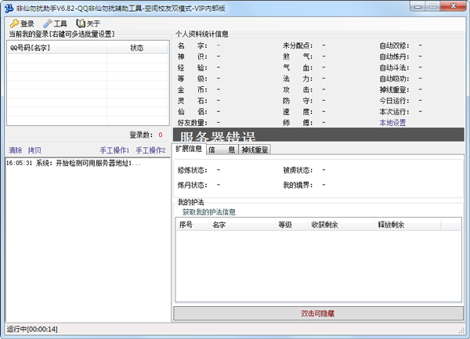Click the 序号 column header
The image size is (470, 339).
[192, 225]
